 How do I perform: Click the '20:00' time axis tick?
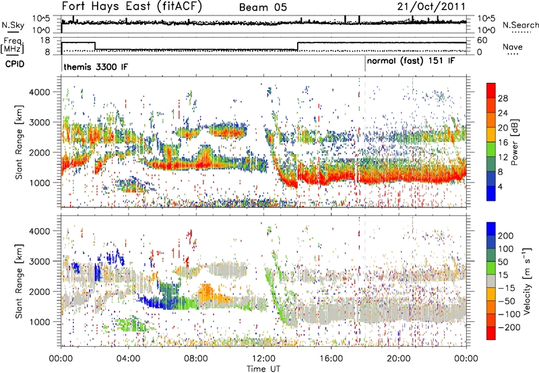[x=398, y=359]
